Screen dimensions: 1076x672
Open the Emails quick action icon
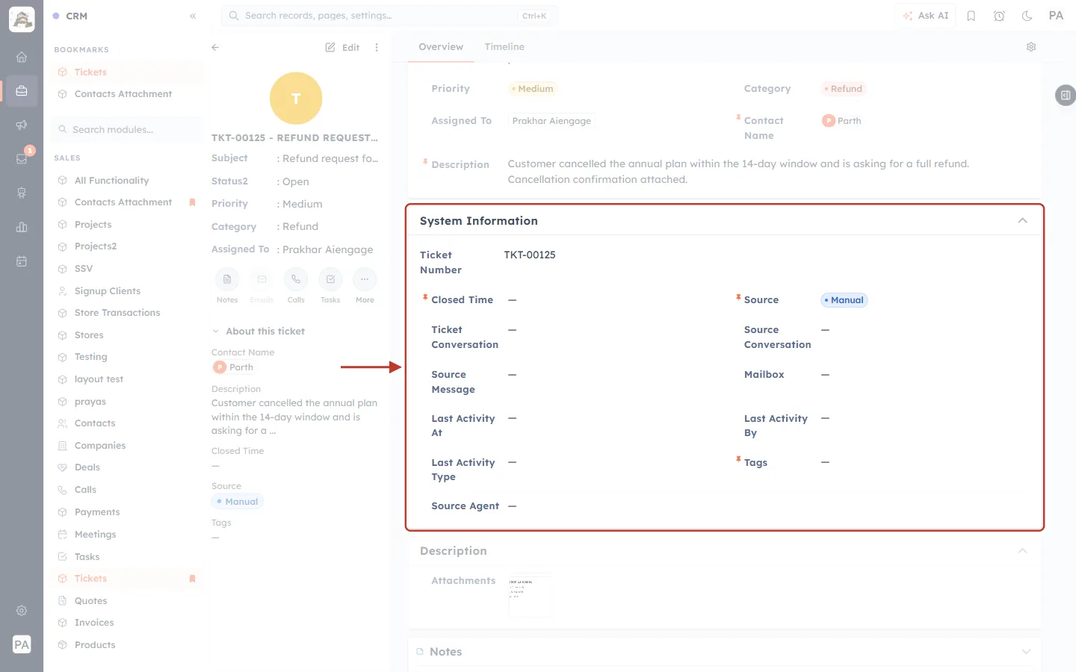[262, 279]
